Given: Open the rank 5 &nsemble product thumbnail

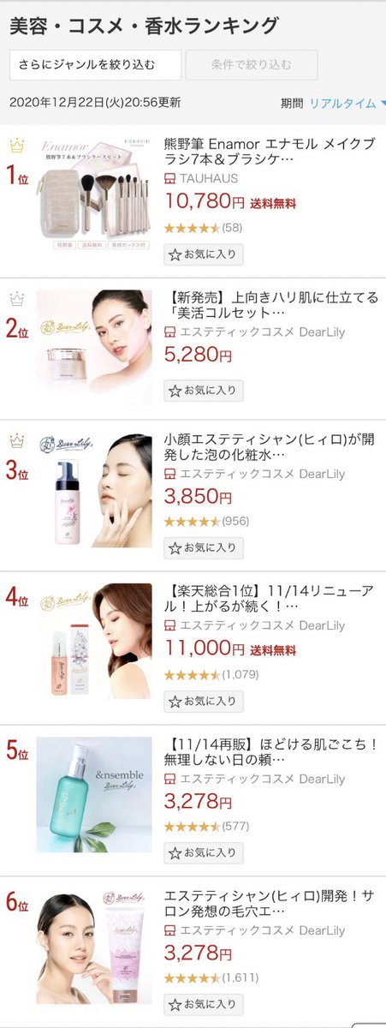Looking at the screenshot, I should pyautogui.click(x=94, y=794).
